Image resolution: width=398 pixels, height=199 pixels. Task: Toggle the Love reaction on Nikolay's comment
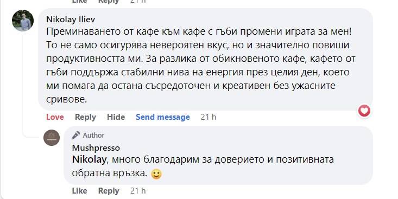pos(55,117)
